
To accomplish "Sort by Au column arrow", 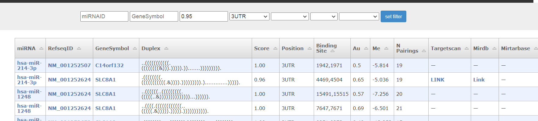I will 366,48.
